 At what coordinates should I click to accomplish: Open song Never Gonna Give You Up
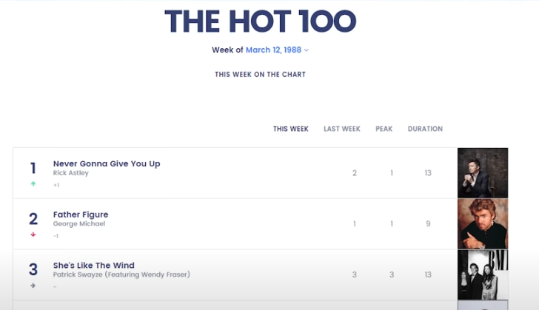107,164
